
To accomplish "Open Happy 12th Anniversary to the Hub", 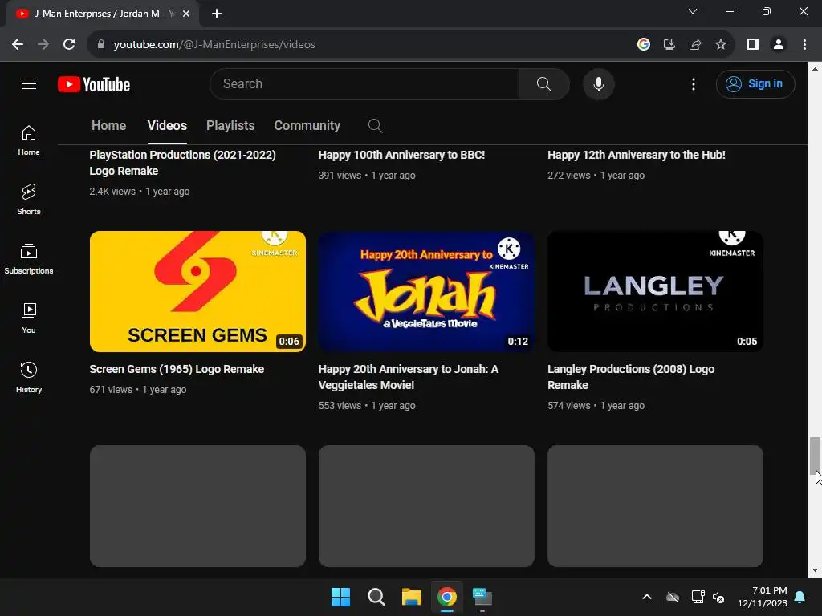I will 637,155.
